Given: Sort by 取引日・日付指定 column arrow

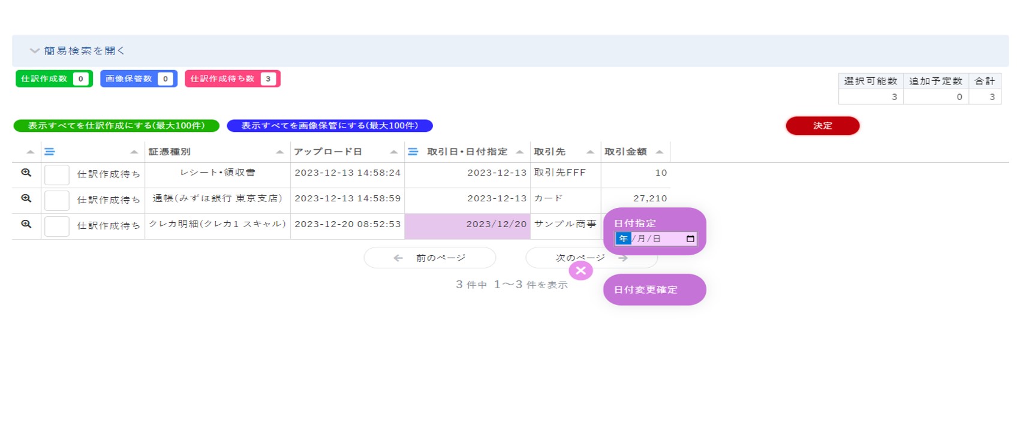Looking at the screenshot, I should pyautogui.click(x=519, y=152).
